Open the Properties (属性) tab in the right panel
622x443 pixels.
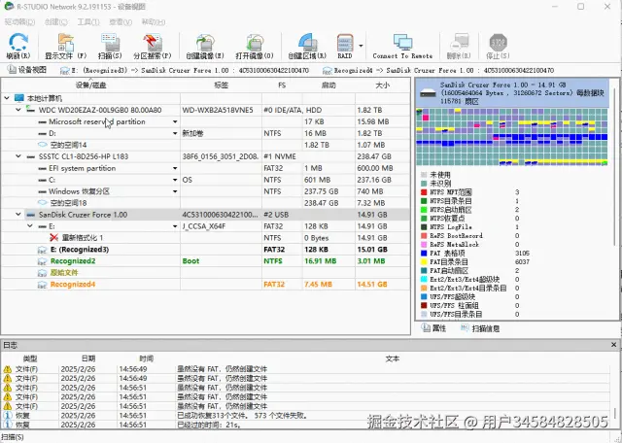(434, 328)
